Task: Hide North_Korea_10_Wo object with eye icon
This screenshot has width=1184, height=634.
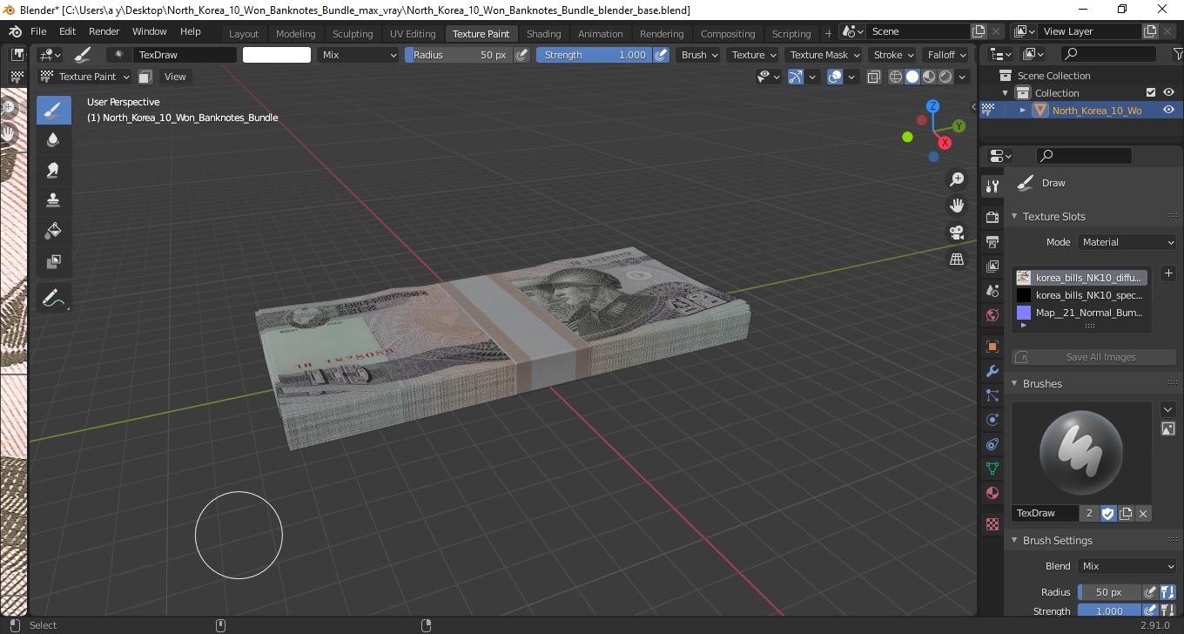Action: tap(1168, 110)
